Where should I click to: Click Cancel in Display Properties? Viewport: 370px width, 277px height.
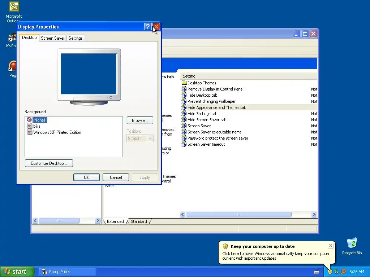pos(116,177)
